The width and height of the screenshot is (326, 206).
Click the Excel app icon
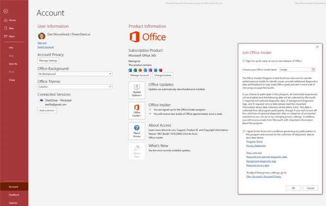[x=135, y=70]
